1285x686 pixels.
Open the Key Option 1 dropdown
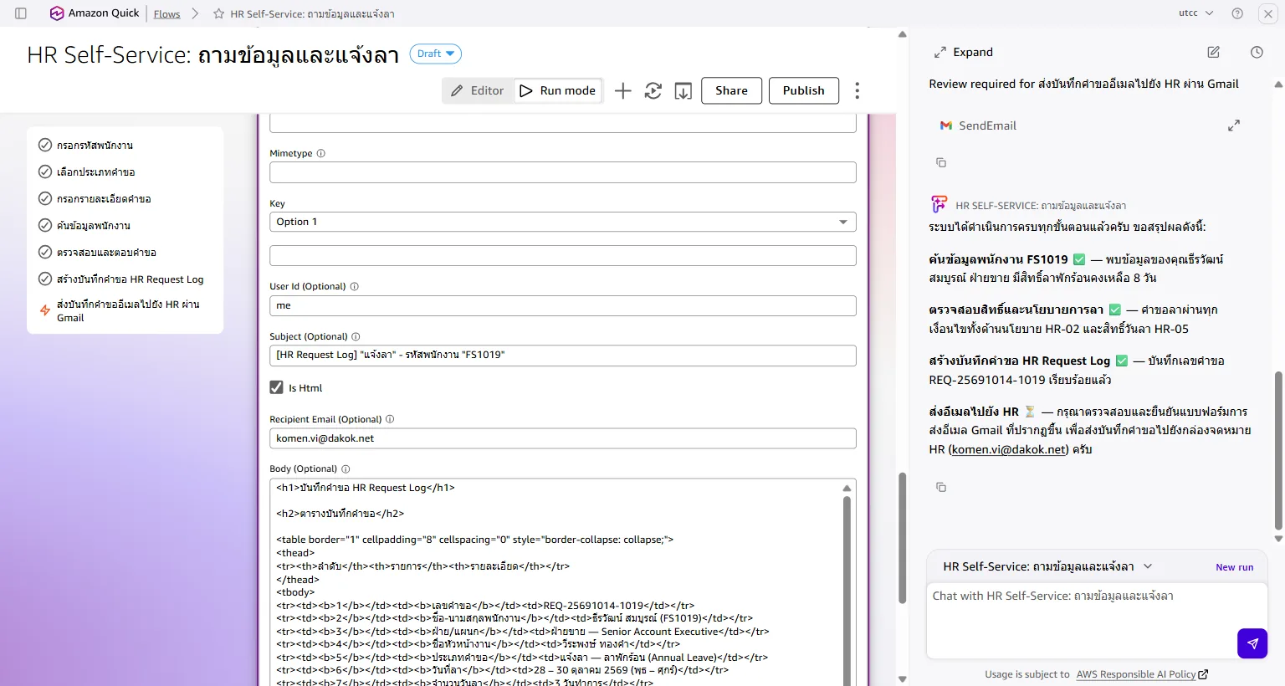click(x=563, y=222)
